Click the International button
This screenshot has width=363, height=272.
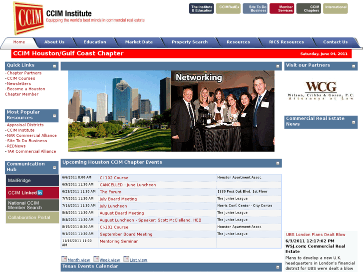pos(336,8)
